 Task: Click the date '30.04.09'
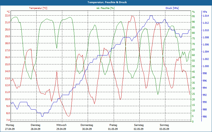(87, 129)
